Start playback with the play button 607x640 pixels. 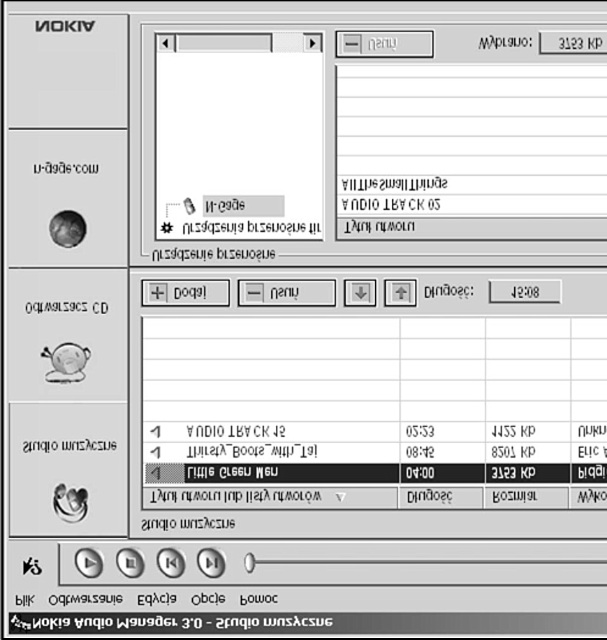(x=89, y=563)
